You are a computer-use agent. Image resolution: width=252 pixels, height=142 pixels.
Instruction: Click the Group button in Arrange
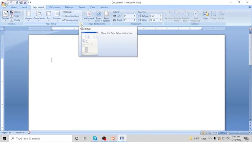point(213,16)
